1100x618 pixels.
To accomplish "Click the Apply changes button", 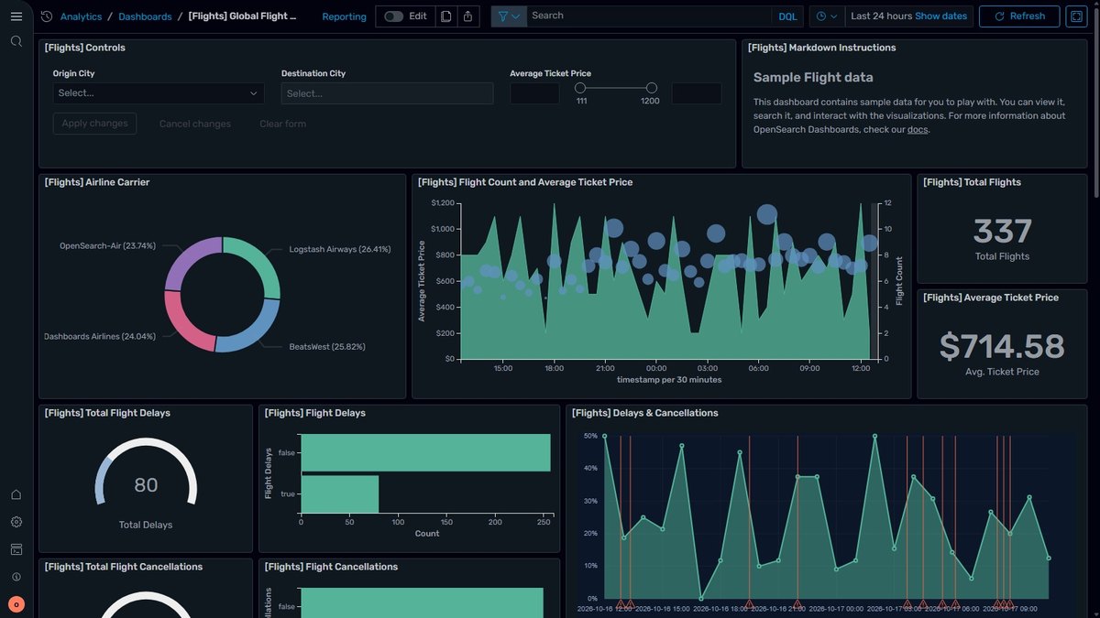I will point(95,124).
